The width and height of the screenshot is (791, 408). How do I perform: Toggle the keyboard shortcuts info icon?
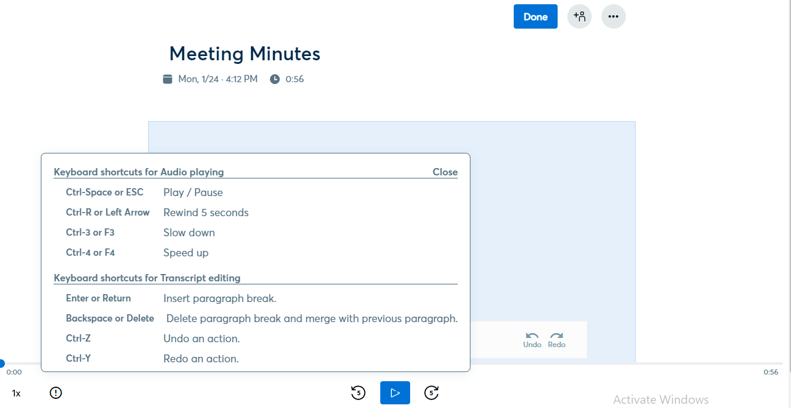click(x=55, y=393)
